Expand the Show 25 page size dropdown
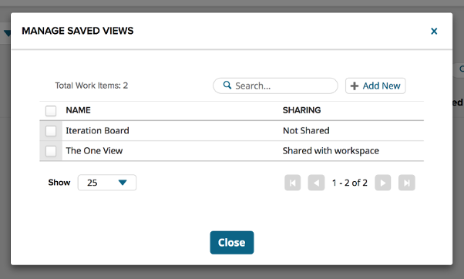 pos(107,183)
